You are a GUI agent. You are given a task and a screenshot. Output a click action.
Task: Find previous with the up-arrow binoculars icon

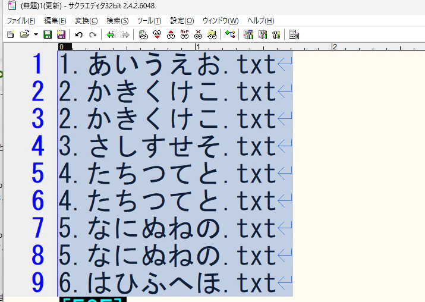point(171,34)
